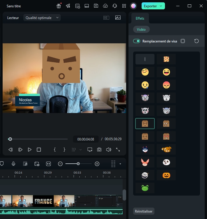Zoom in timeline with plus button
The image size is (207, 219).
97,164
